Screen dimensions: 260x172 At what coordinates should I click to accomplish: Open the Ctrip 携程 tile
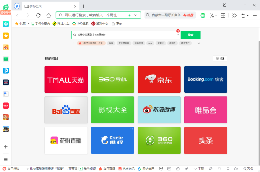pyautogui.click(x=112, y=140)
